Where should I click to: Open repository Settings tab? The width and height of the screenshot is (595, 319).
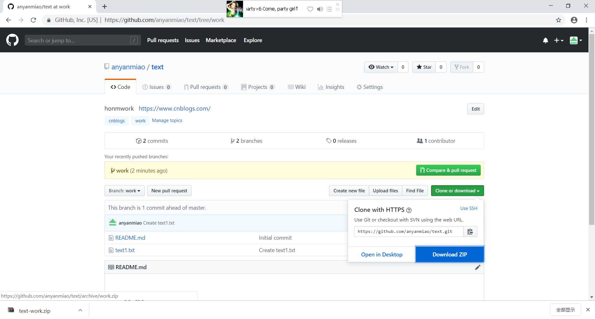370,87
